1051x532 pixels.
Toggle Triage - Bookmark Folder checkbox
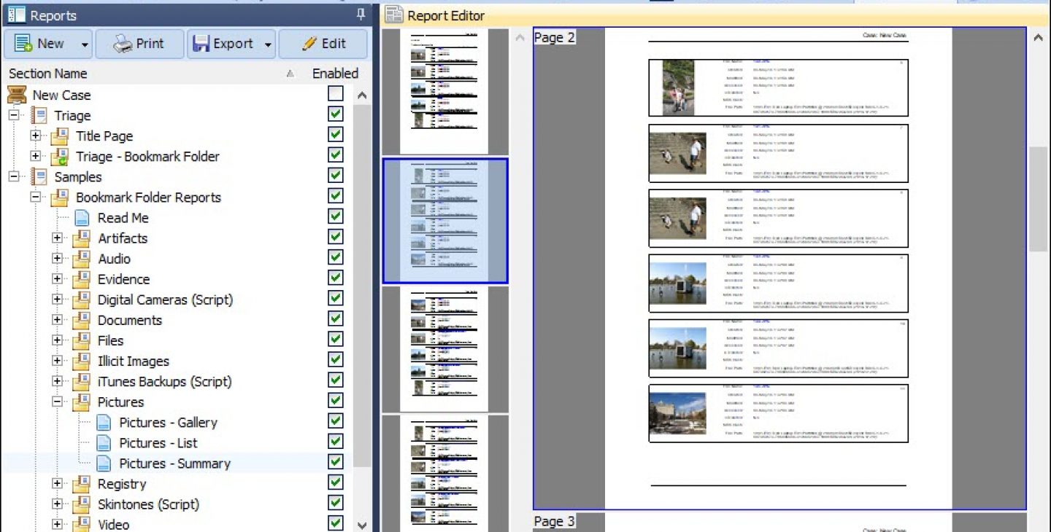pos(335,155)
